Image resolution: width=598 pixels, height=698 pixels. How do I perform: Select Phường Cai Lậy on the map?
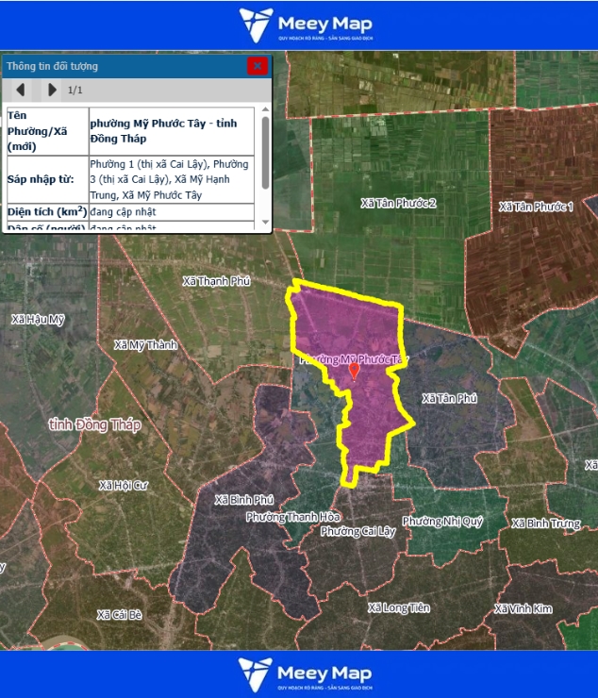click(x=357, y=531)
